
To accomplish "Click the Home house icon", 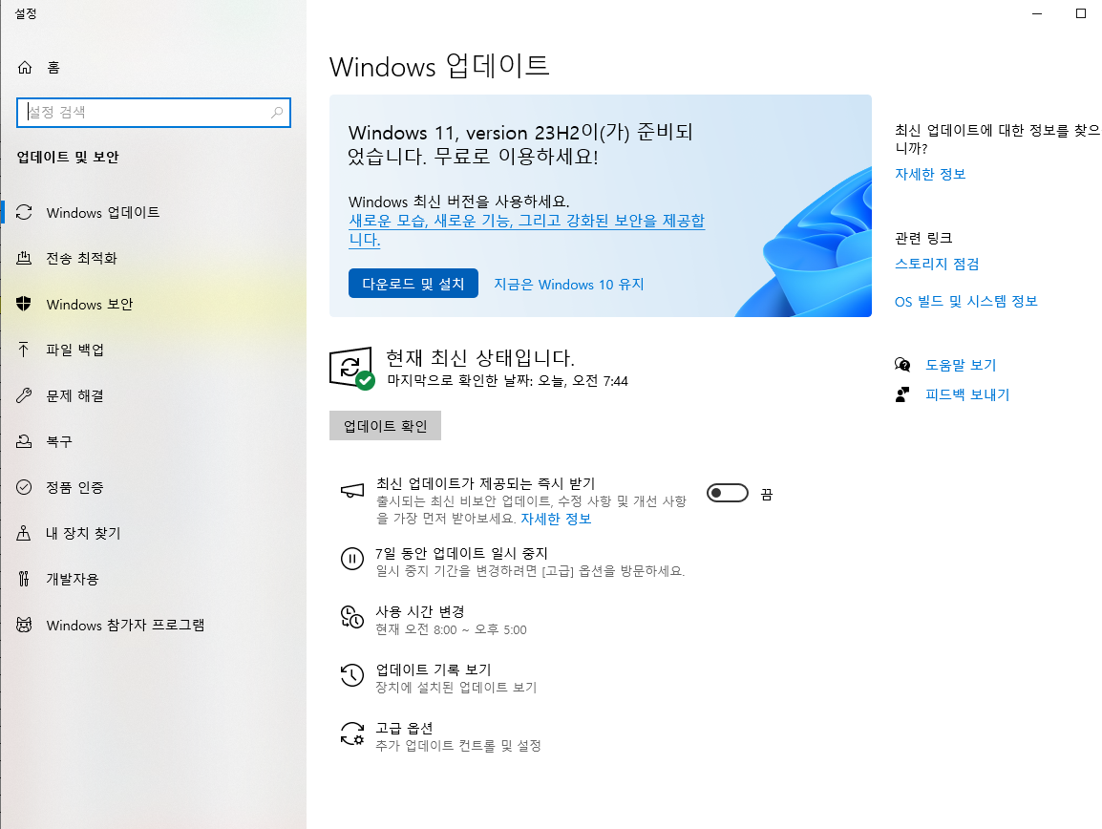I will pos(25,68).
